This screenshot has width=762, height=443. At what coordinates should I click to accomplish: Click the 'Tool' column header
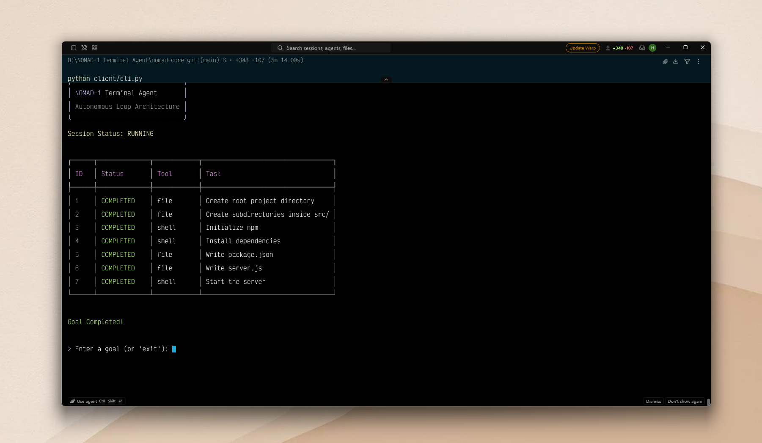(165, 174)
